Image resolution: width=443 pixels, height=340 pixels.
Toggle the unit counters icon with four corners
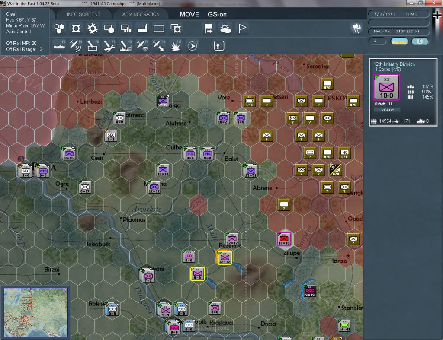click(76, 29)
